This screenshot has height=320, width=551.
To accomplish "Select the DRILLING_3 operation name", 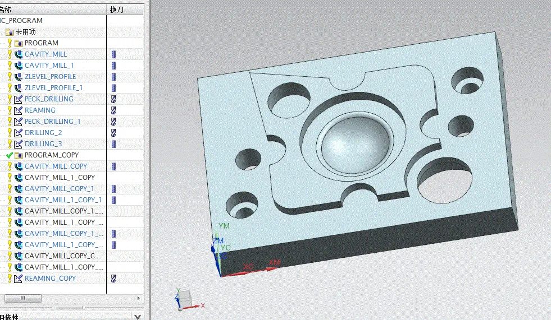I will click(43, 144).
